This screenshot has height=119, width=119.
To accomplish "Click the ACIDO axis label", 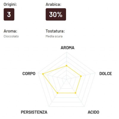I will coord(93,112).
